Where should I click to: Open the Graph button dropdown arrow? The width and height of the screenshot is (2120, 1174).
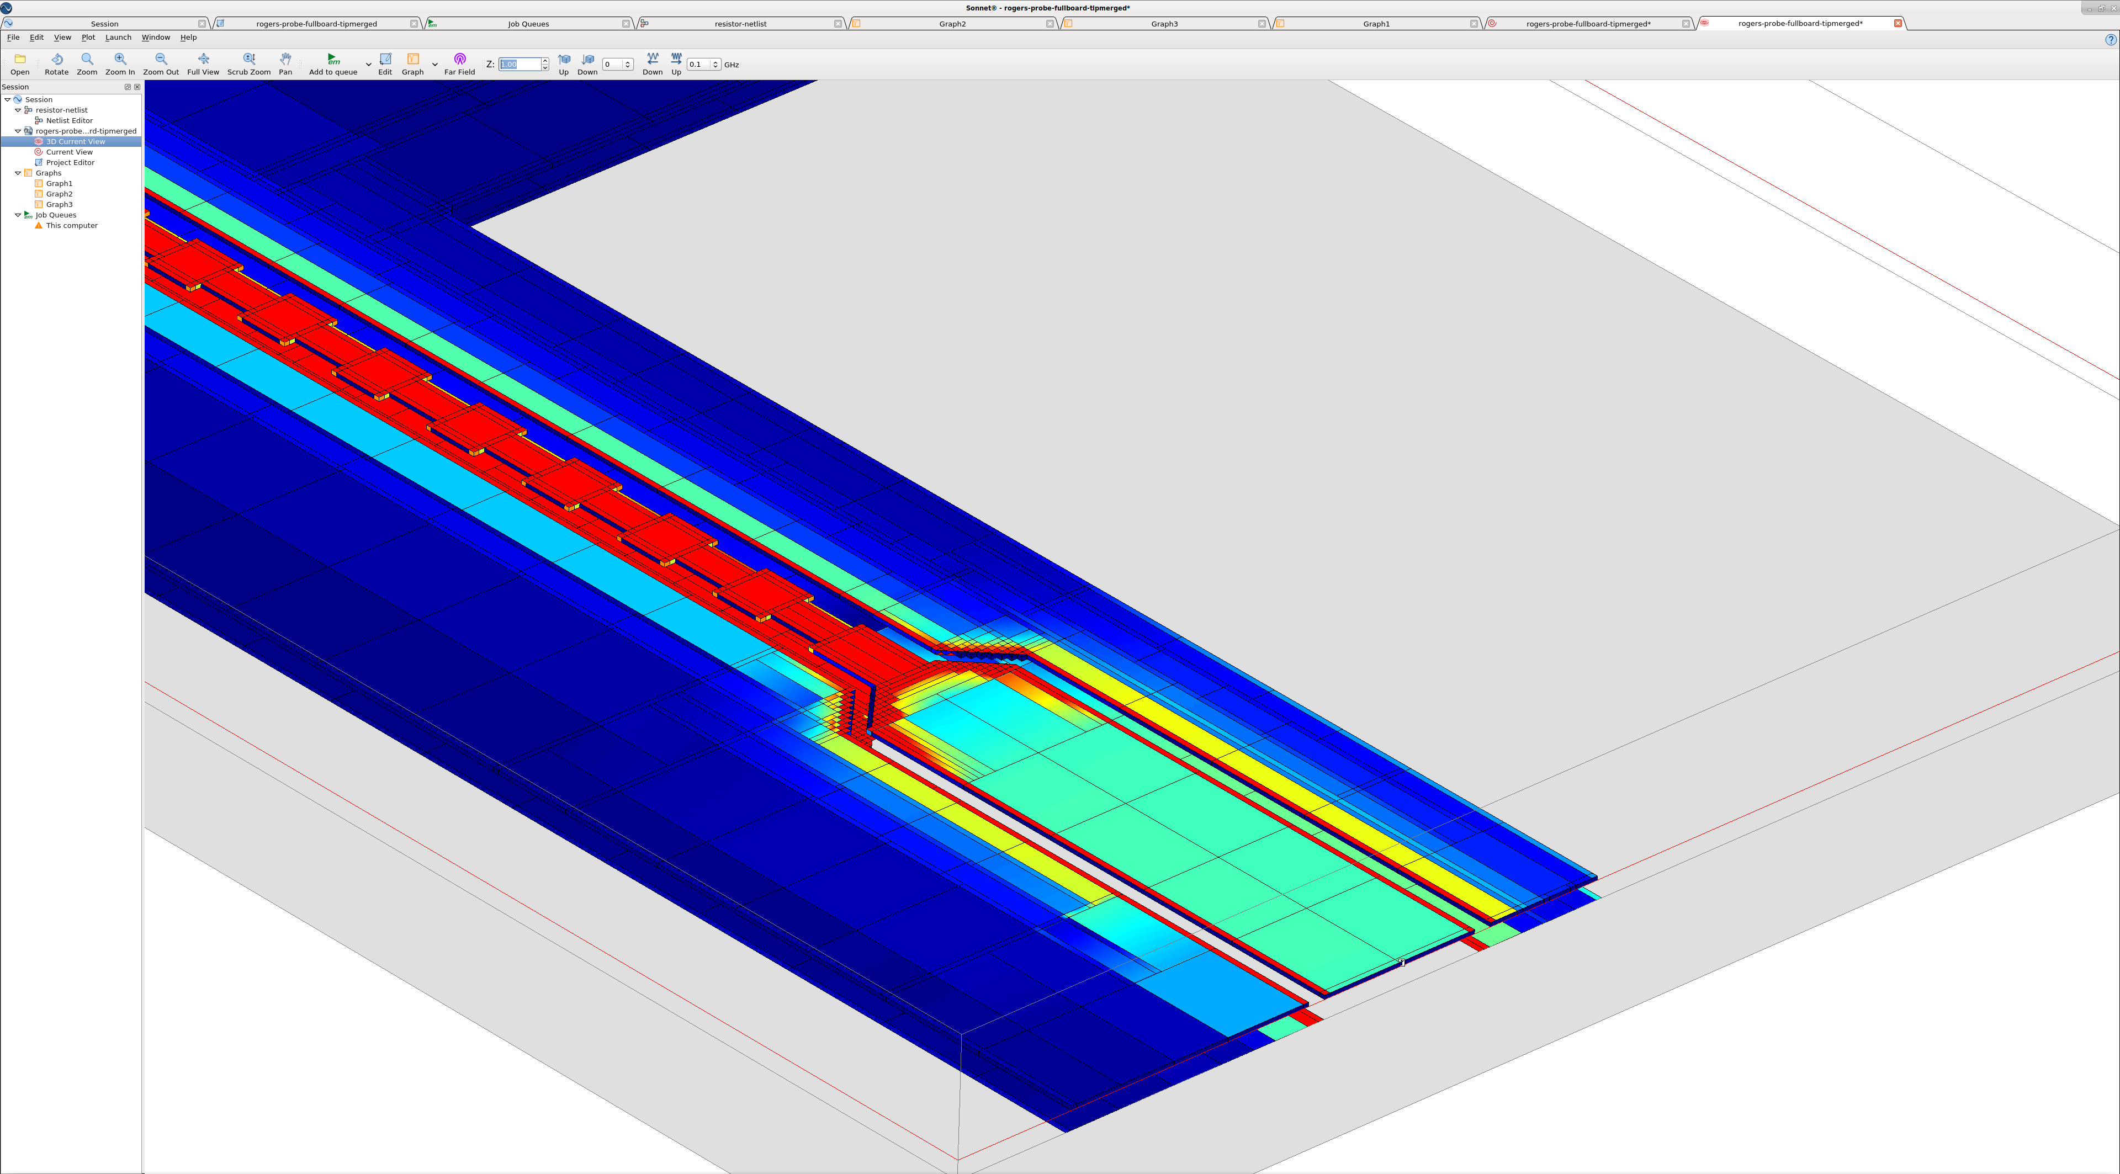(x=434, y=64)
